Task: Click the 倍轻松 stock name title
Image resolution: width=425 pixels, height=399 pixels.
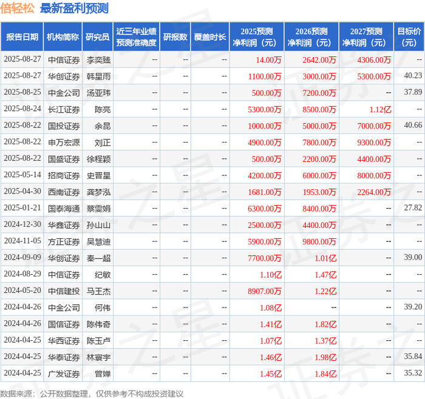Action: [x=17, y=8]
